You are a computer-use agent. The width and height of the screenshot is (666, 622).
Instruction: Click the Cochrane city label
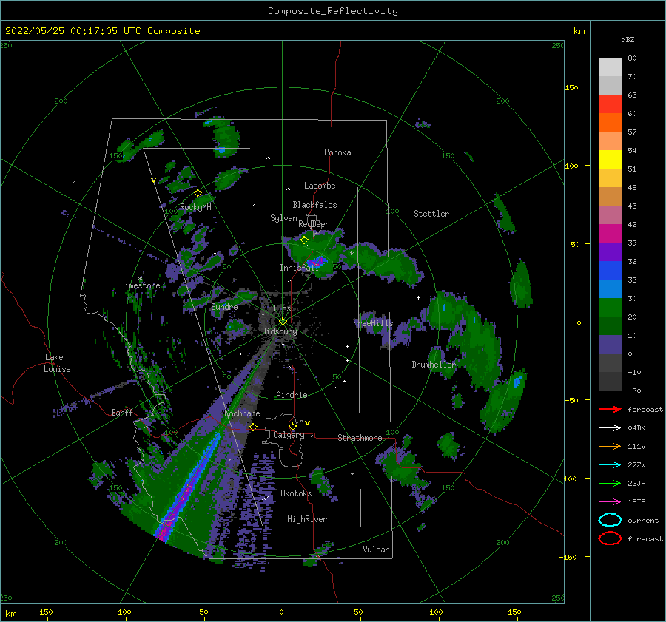[242, 413]
